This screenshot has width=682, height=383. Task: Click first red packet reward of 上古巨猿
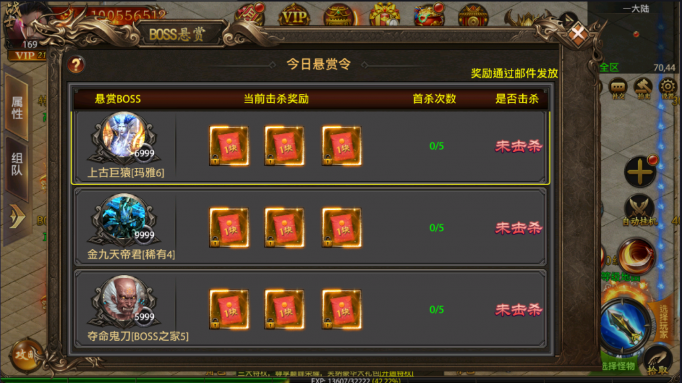coord(229,146)
